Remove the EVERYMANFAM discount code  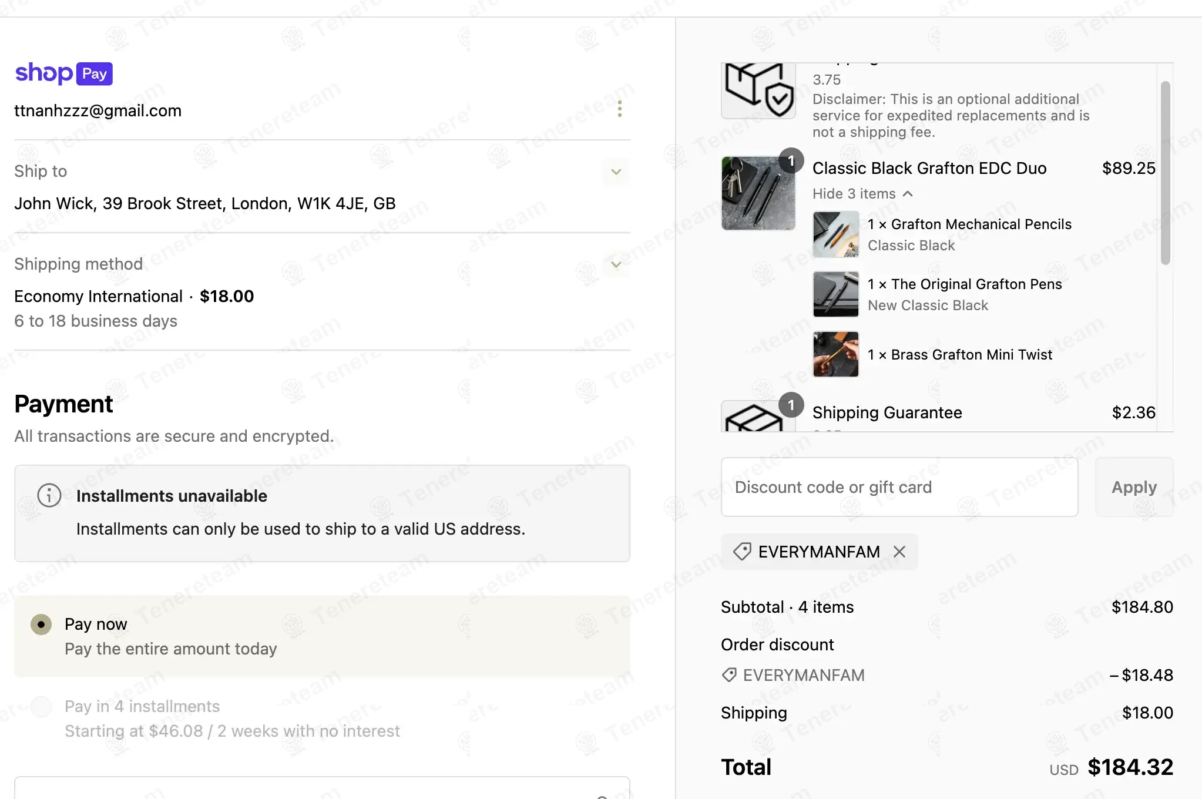pyautogui.click(x=899, y=552)
